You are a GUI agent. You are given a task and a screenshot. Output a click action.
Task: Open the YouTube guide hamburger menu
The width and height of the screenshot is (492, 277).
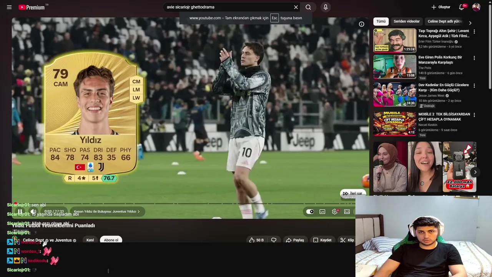tap(9, 7)
